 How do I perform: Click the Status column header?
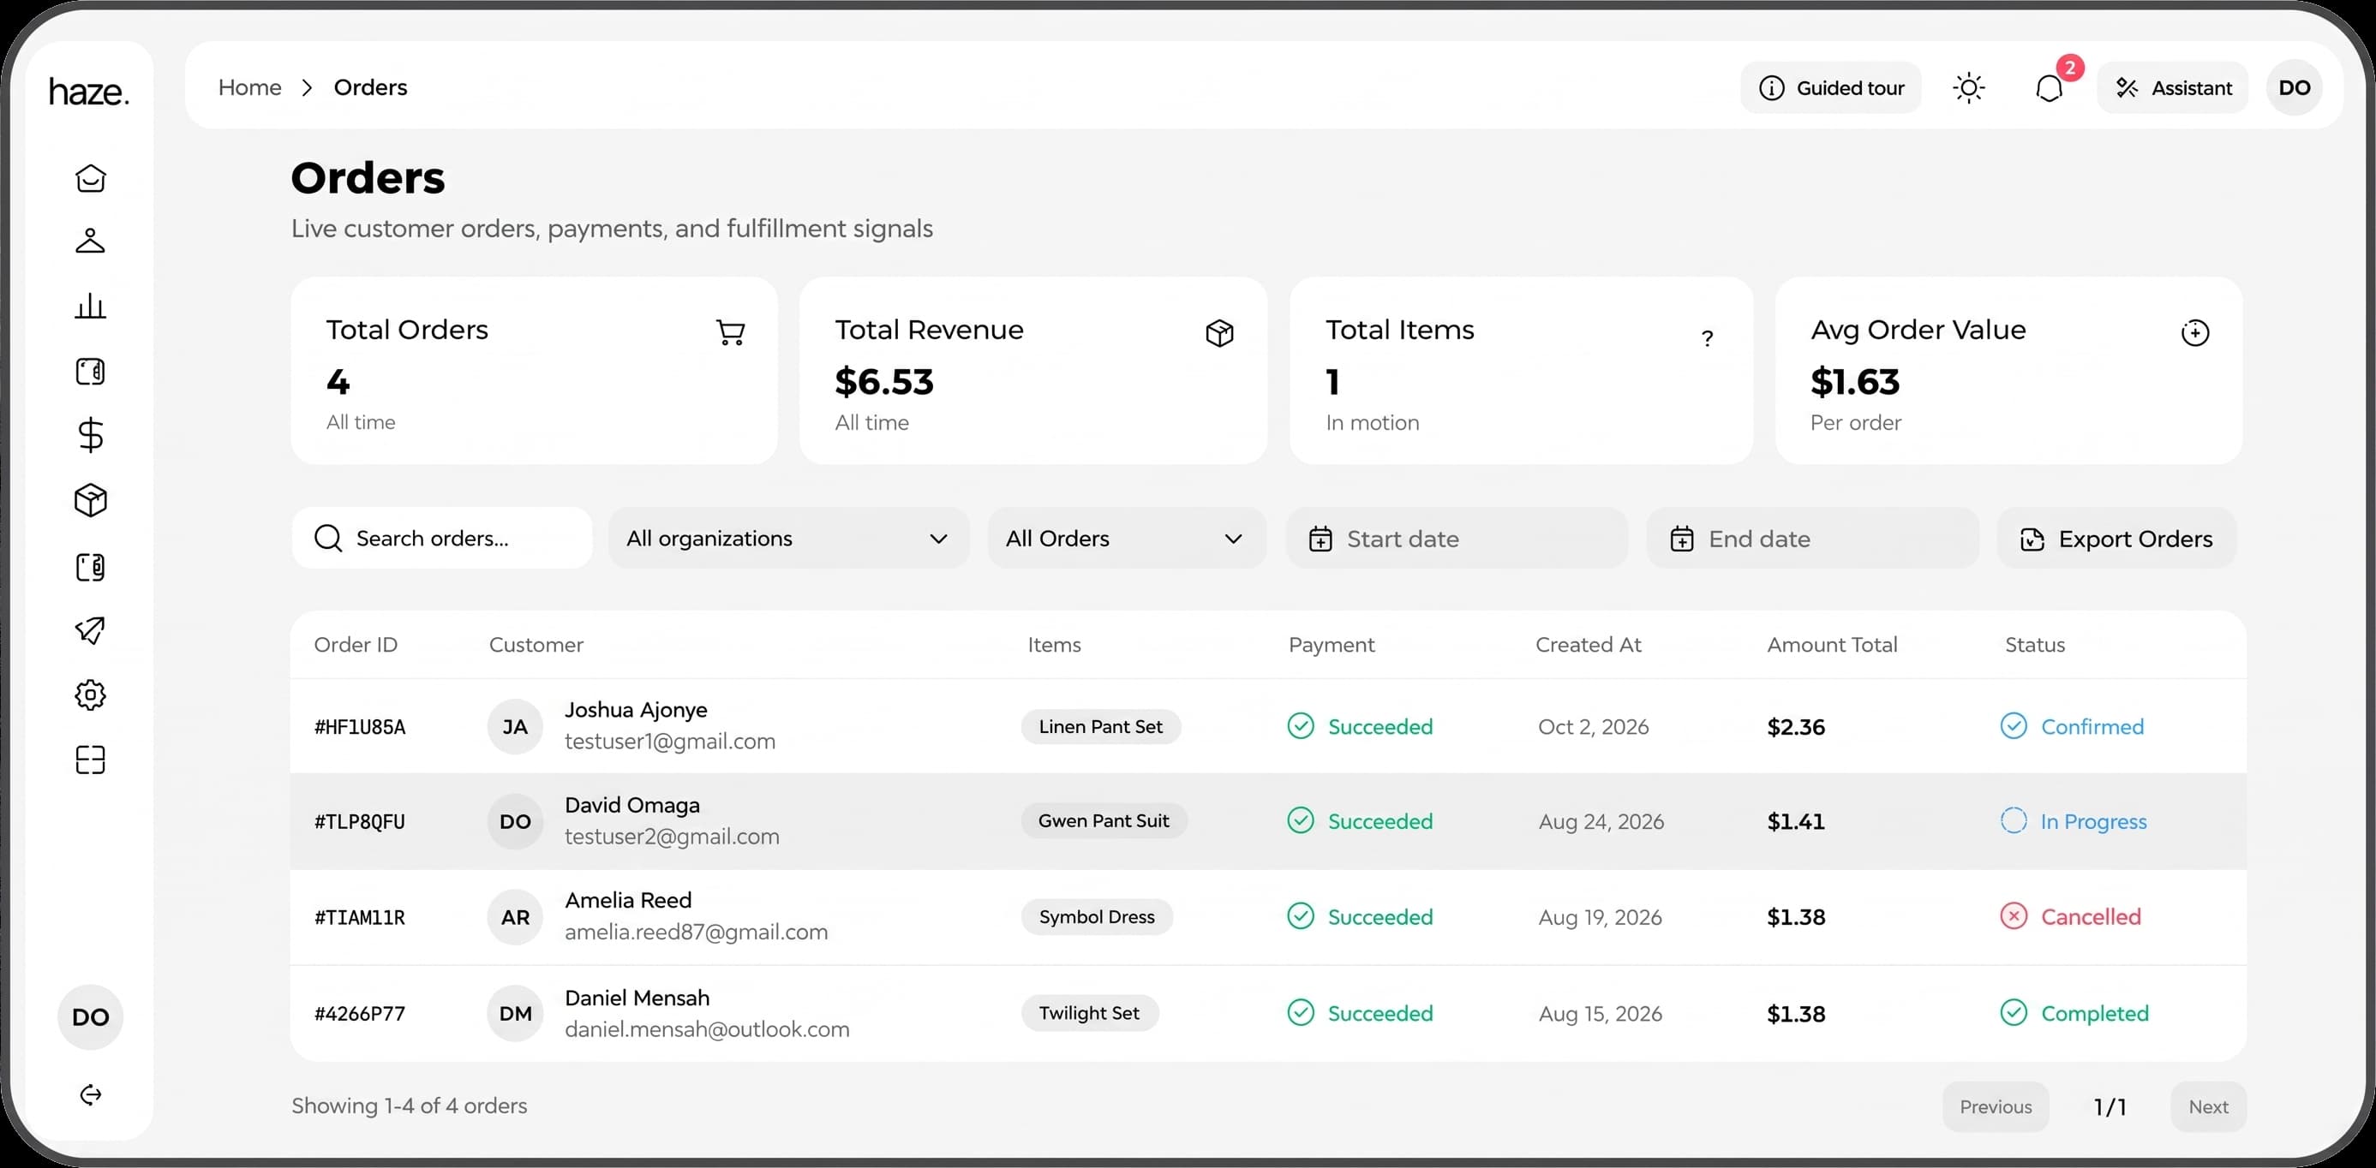coord(2035,646)
